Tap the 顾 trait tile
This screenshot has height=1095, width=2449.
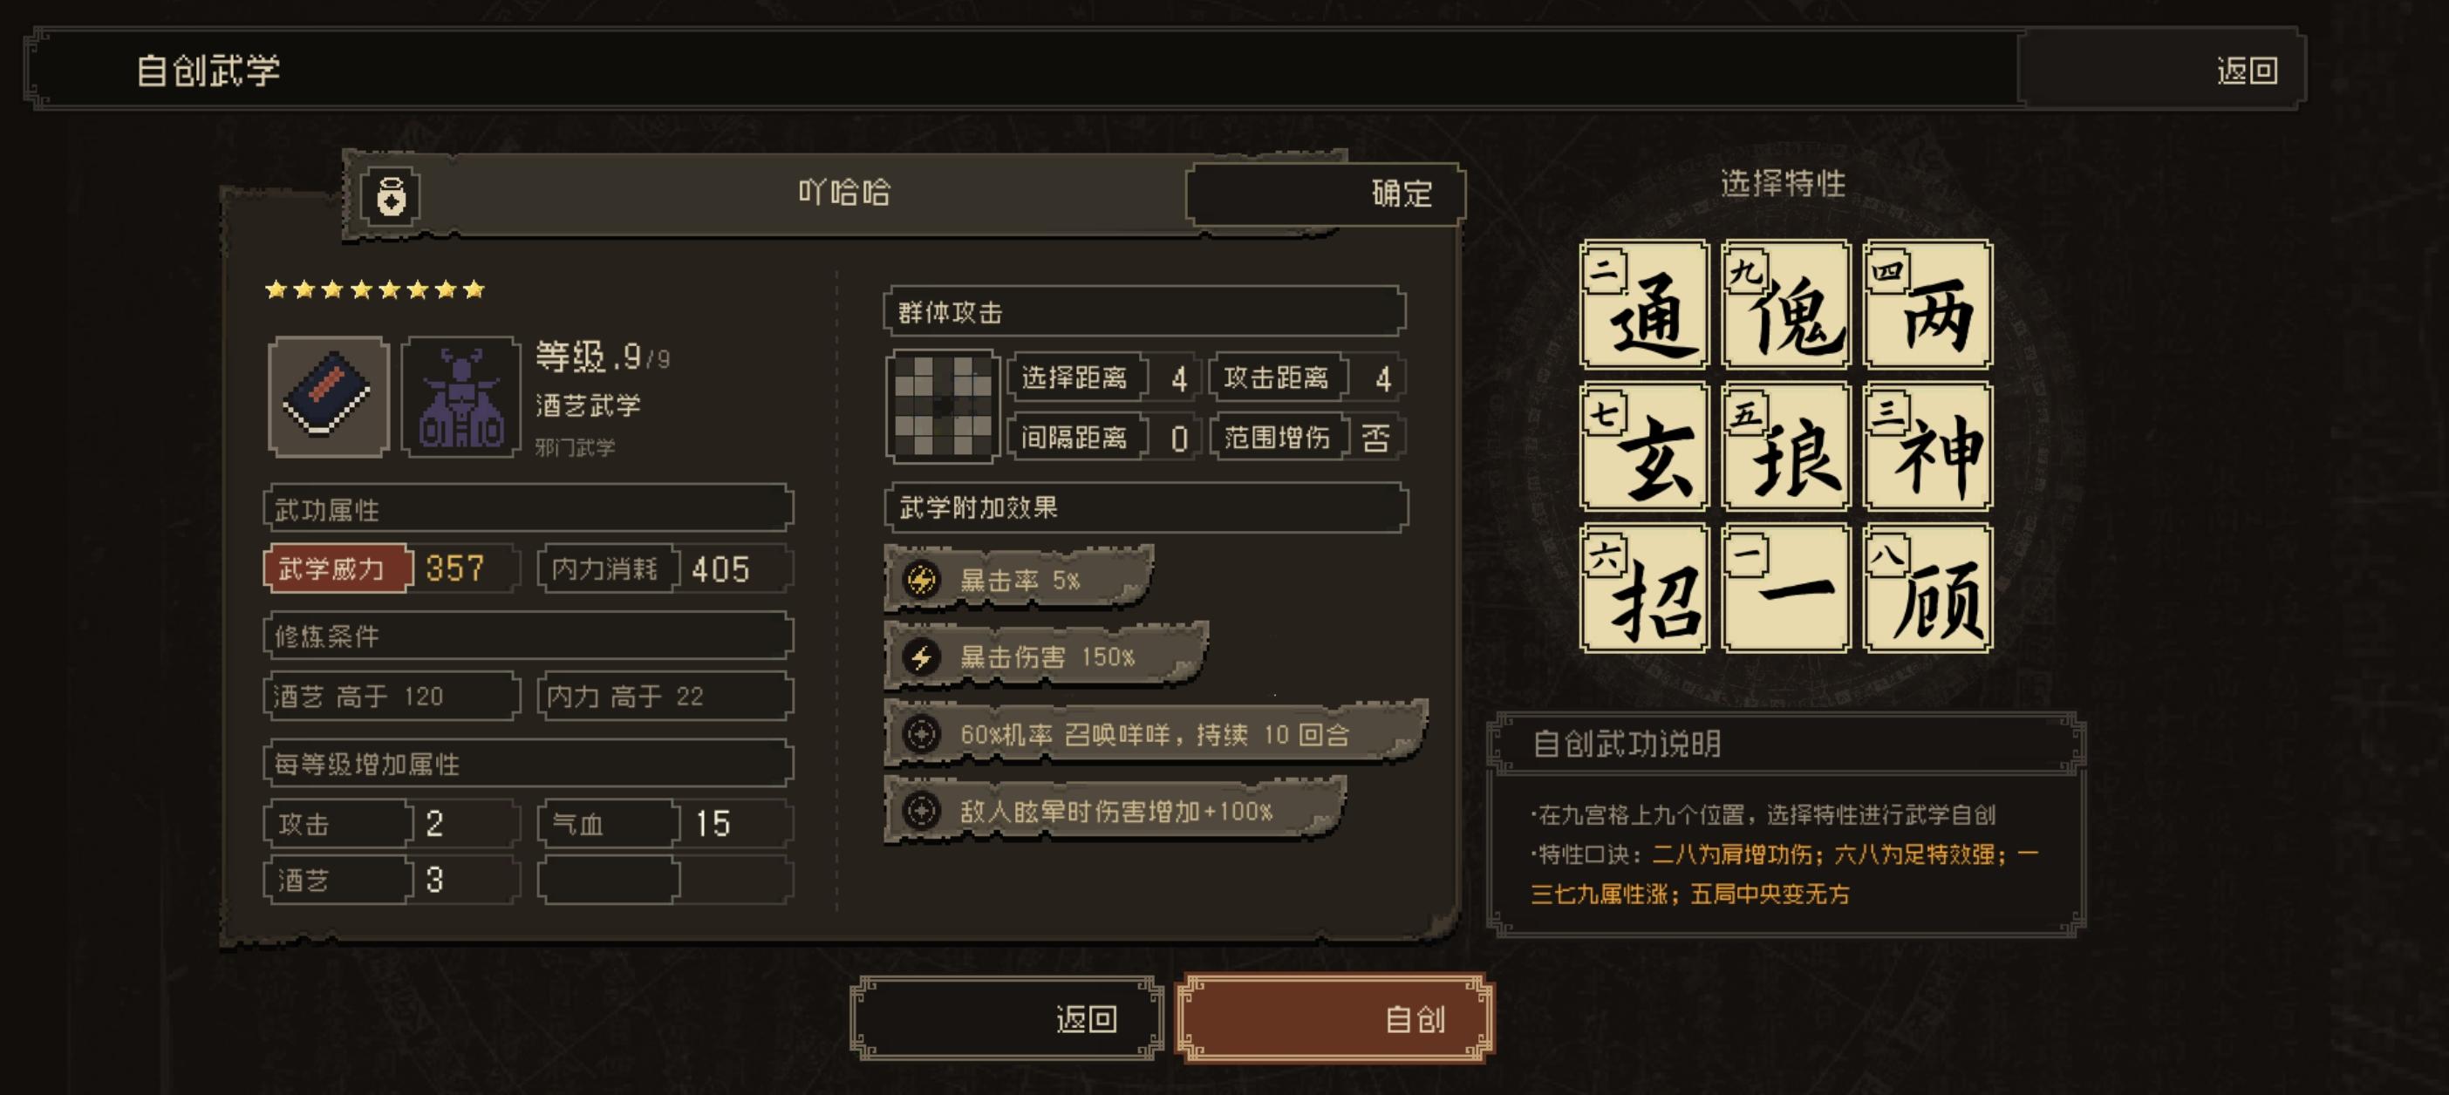(x=1927, y=588)
